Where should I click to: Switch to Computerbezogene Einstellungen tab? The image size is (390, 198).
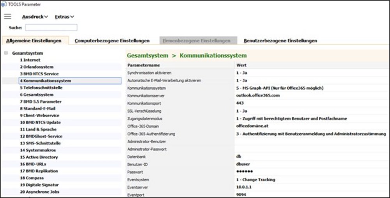[x=112, y=41]
